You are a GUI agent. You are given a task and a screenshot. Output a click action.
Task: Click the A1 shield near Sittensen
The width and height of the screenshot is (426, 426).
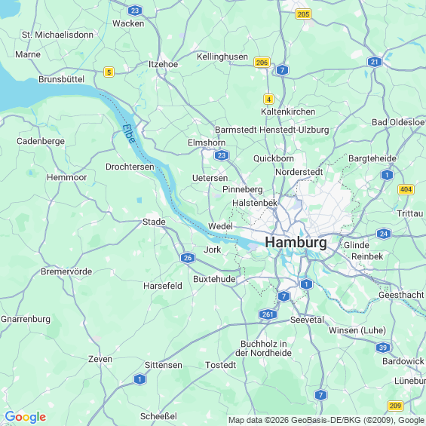click(139, 379)
